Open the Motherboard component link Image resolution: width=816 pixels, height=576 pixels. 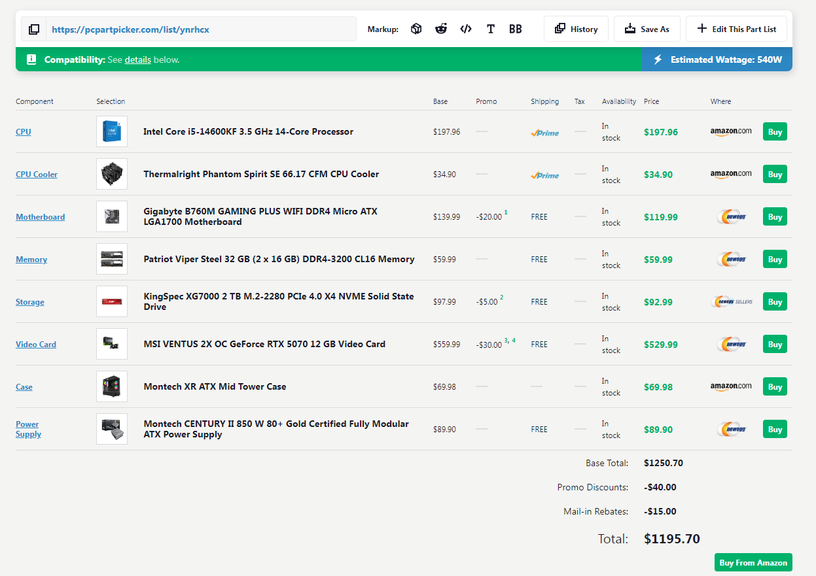point(41,216)
